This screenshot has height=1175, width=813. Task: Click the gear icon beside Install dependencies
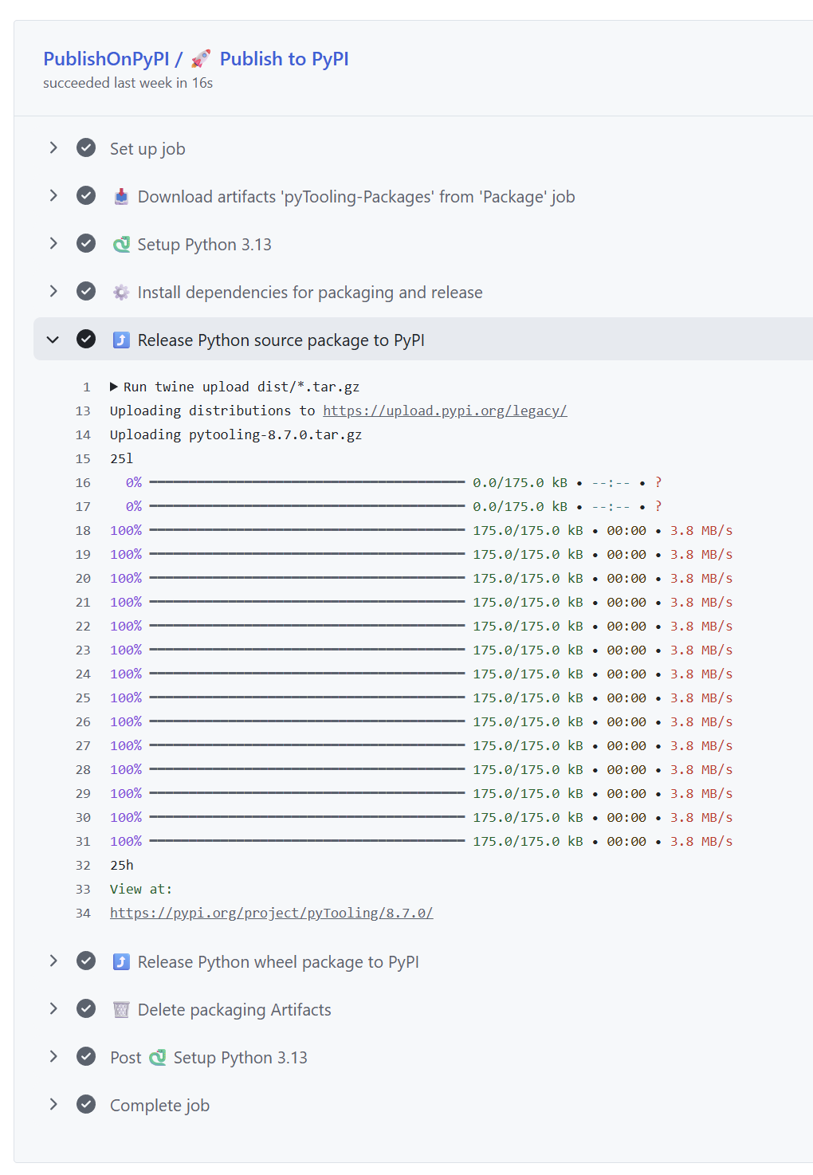pos(121,293)
